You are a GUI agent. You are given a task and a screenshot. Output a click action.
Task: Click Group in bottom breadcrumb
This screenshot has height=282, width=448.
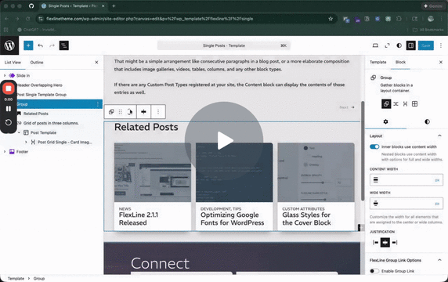tap(39, 278)
